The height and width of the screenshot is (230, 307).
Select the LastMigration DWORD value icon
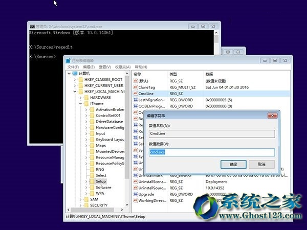pyautogui.click(x=136, y=100)
